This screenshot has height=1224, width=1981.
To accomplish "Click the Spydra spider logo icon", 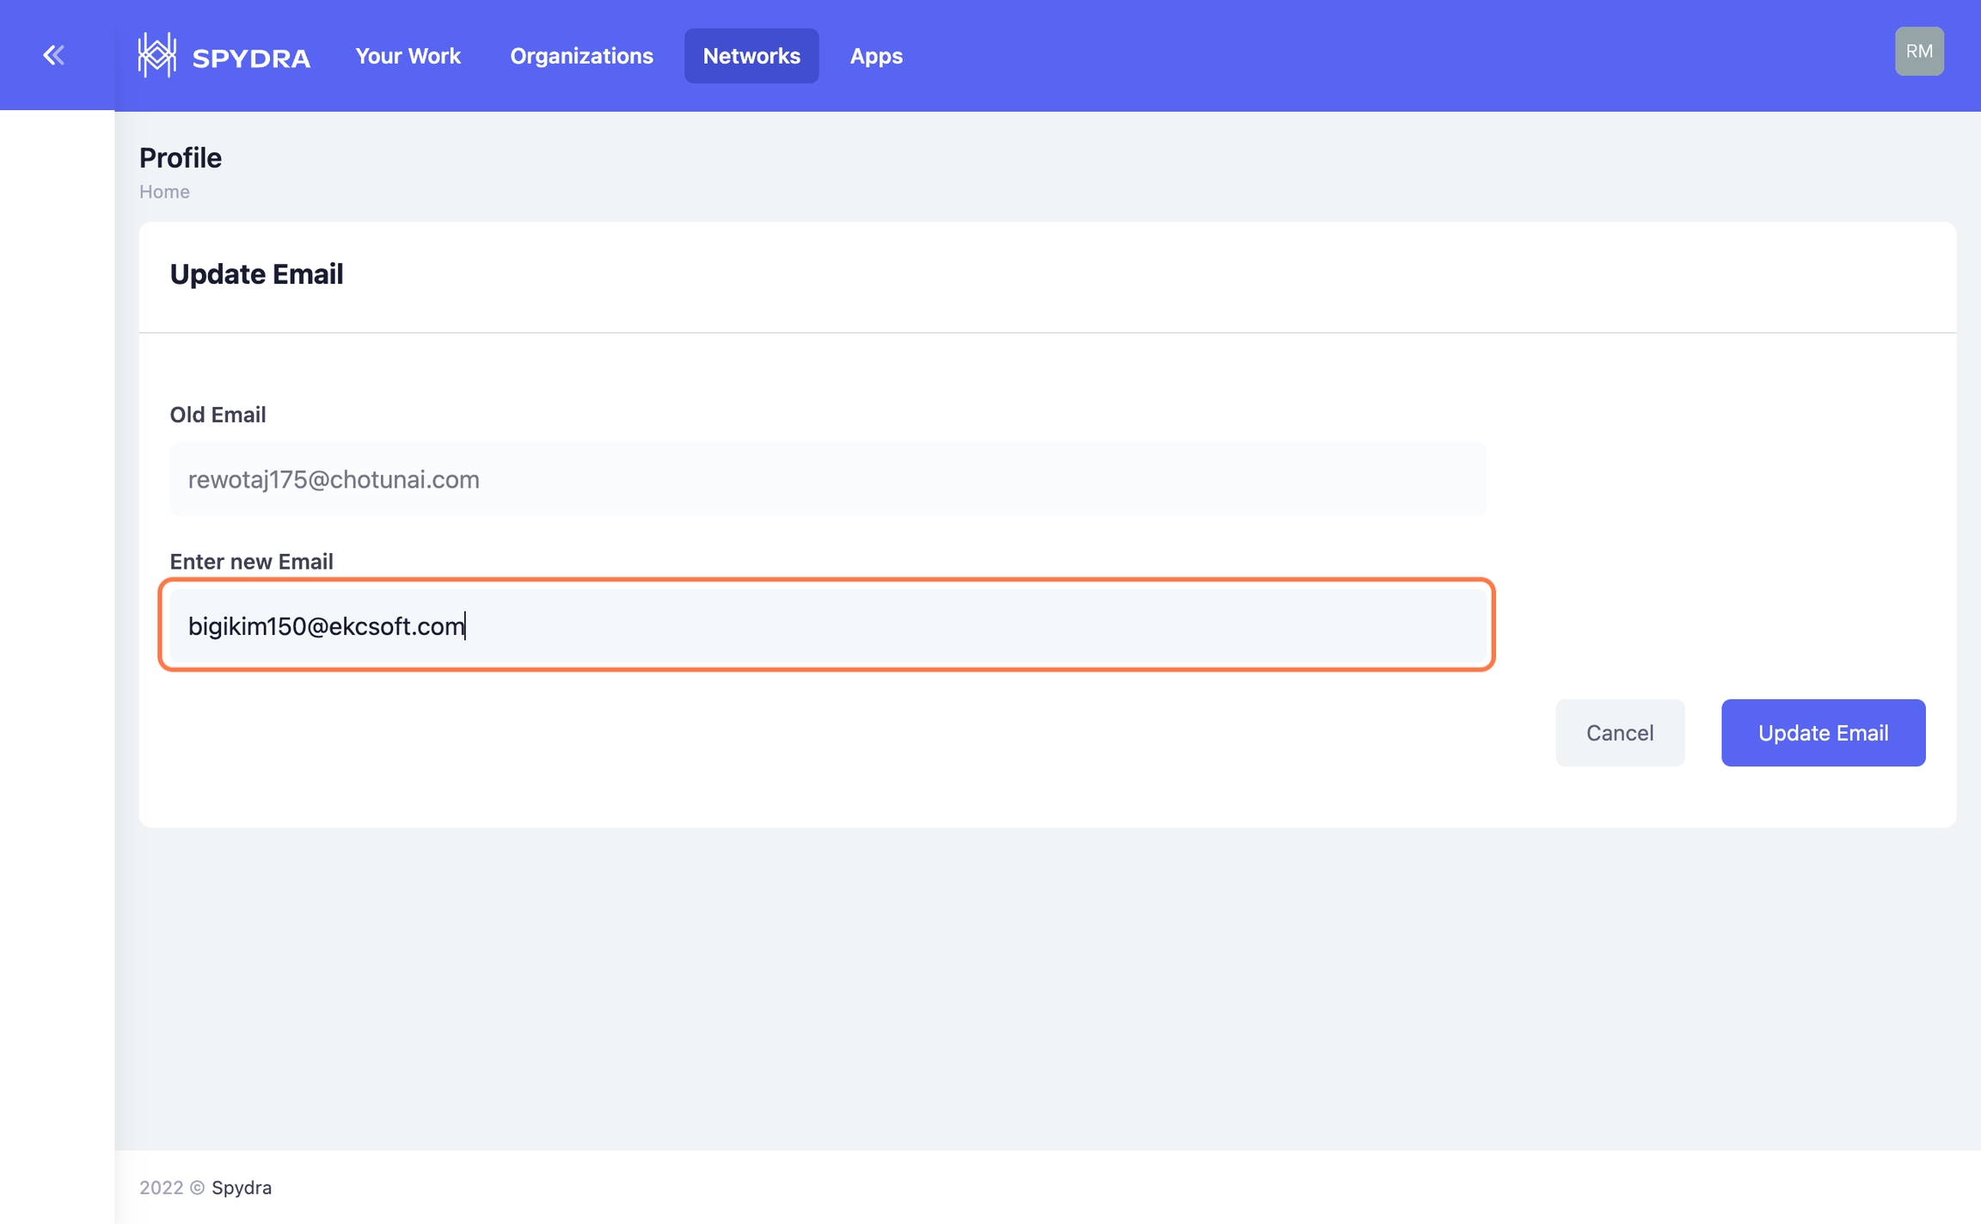I will point(157,55).
